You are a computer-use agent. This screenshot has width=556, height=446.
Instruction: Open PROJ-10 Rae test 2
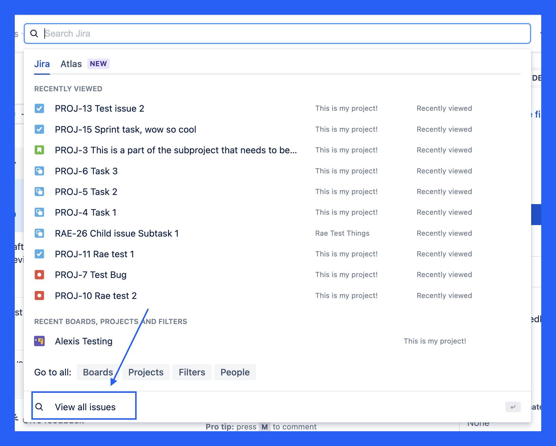(x=96, y=296)
